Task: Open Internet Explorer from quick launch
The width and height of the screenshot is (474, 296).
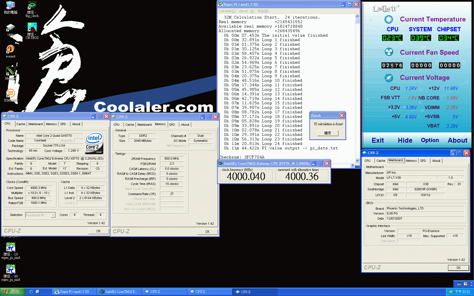Action: (31, 292)
